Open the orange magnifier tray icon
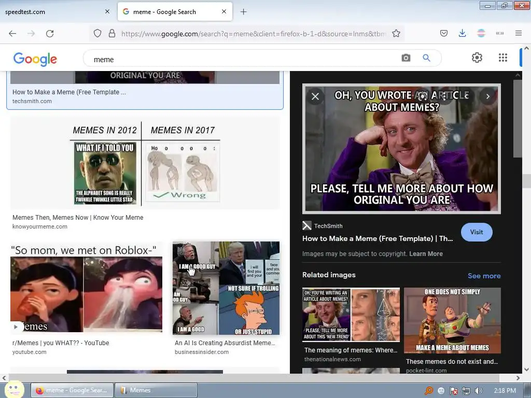Screen dimensions: 531x398 pyautogui.click(x=429, y=391)
